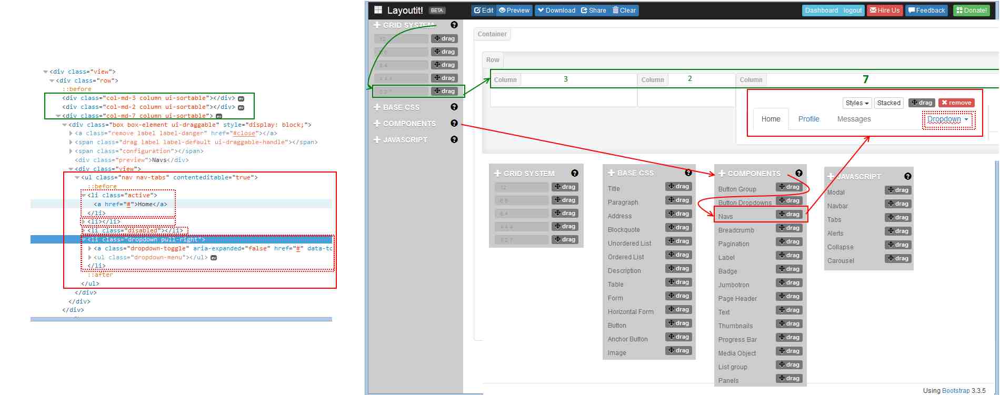Grab the drag handle for Modal

[898, 190]
